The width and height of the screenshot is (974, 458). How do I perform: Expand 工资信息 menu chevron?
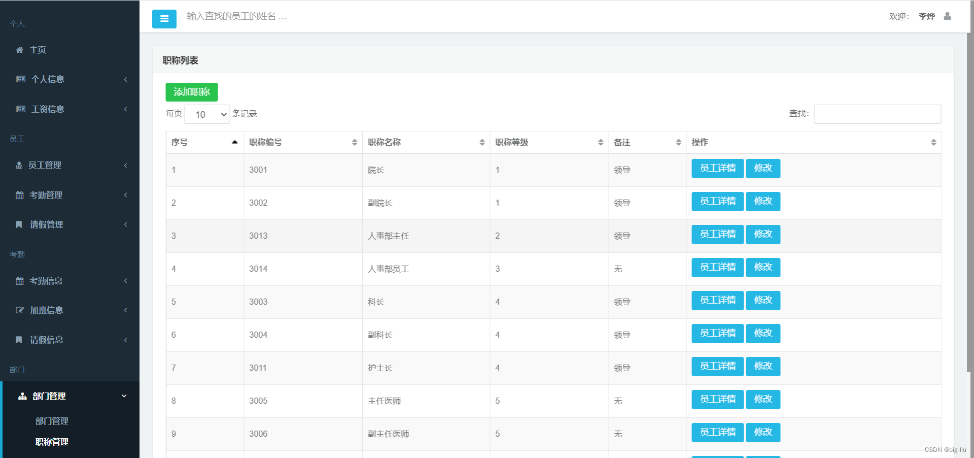125,109
